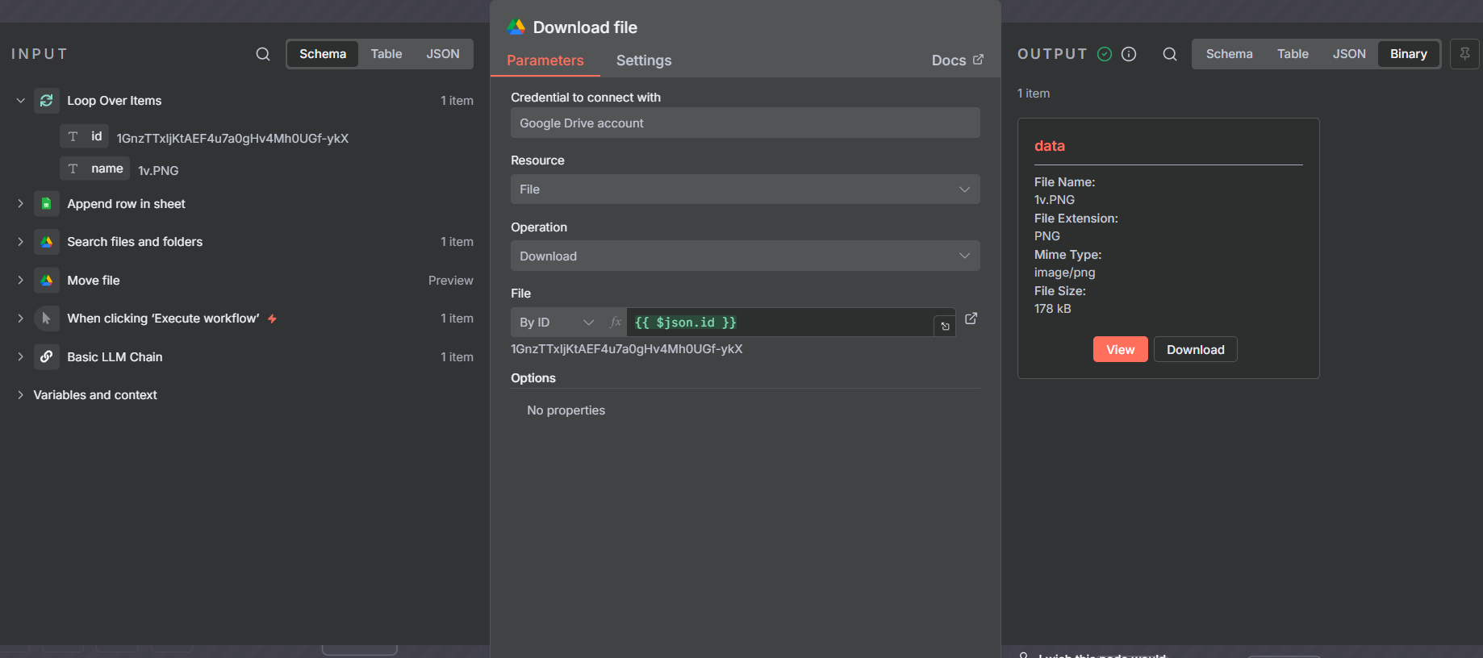
Task: Click the Append row in sheet icon
Action: pos(47,204)
